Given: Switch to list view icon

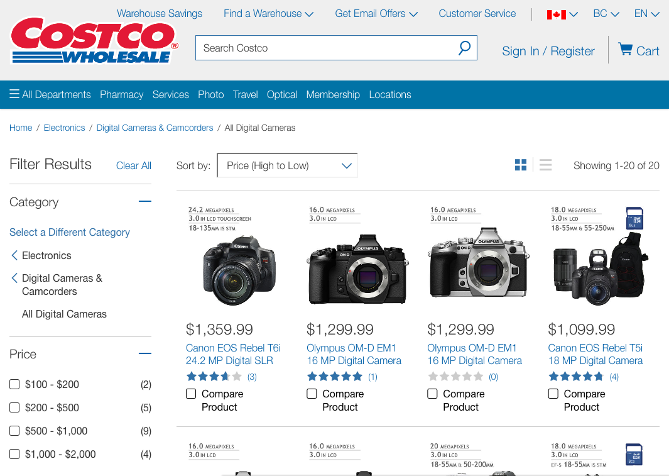Looking at the screenshot, I should 545,165.
